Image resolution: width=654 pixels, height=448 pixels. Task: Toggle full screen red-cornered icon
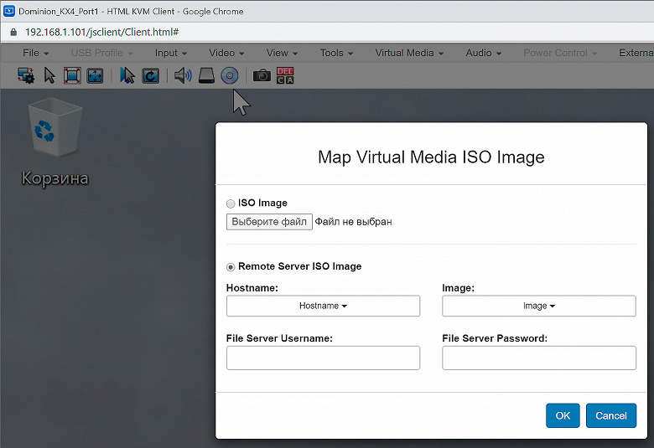pos(72,75)
